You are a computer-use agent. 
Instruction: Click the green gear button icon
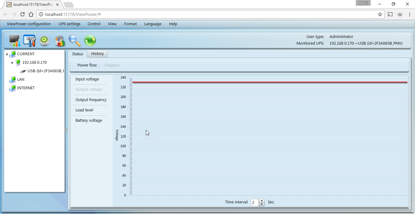pyautogui.click(x=45, y=41)
